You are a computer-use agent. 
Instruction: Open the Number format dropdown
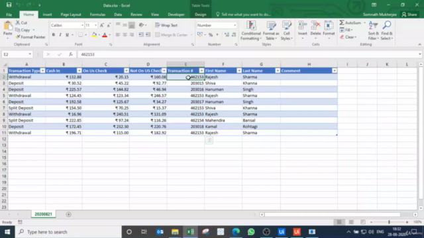coord(235,25)
